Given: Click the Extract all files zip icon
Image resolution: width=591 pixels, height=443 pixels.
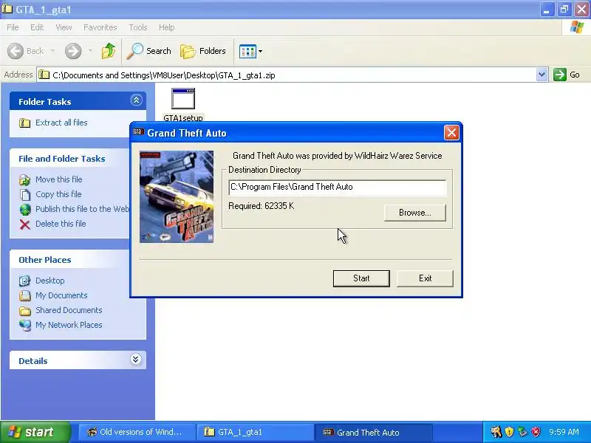Looking at the screenshot, I should coord(25,123).
